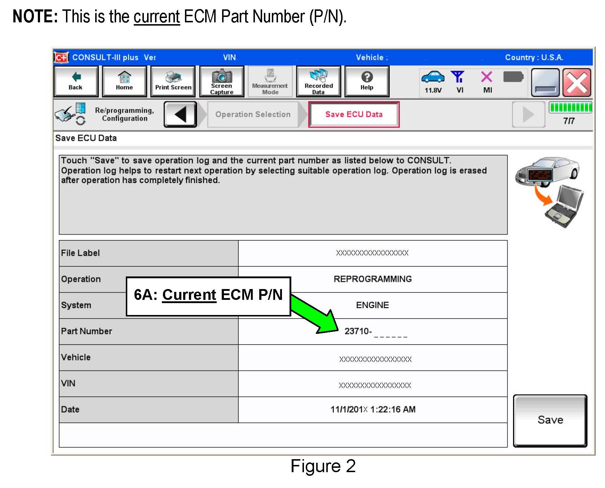Take a Screen Capture with camera icon
This screenshot has width=605, height=488.
click(x=222, y=81)
